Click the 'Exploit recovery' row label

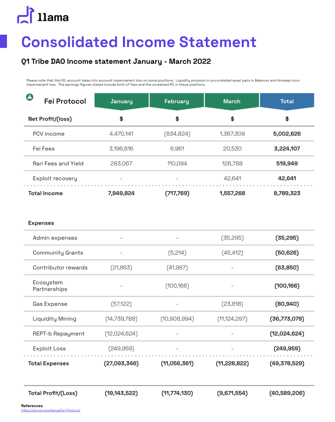pyautogui.click(x=55, y=178)
